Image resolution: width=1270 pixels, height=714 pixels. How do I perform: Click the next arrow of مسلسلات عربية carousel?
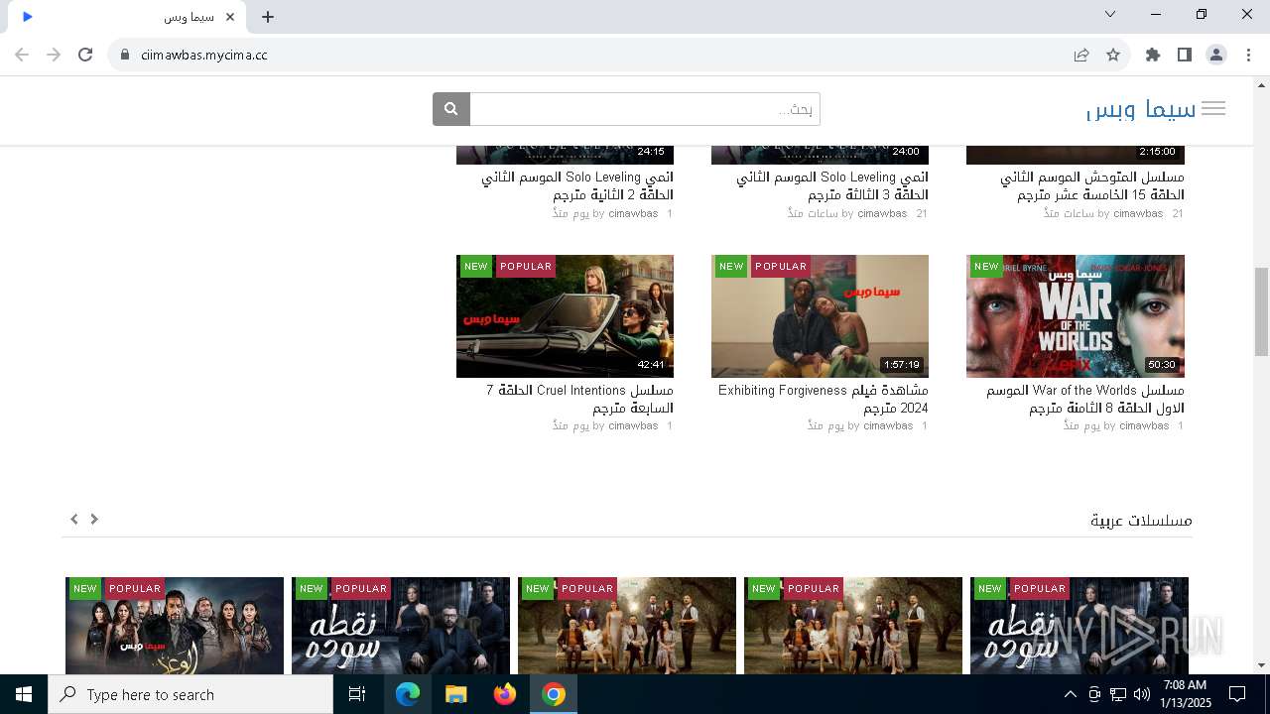(x=94, y=519)
